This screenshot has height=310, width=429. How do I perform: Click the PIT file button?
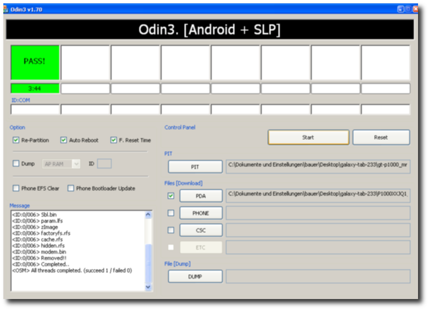(195, 167)
